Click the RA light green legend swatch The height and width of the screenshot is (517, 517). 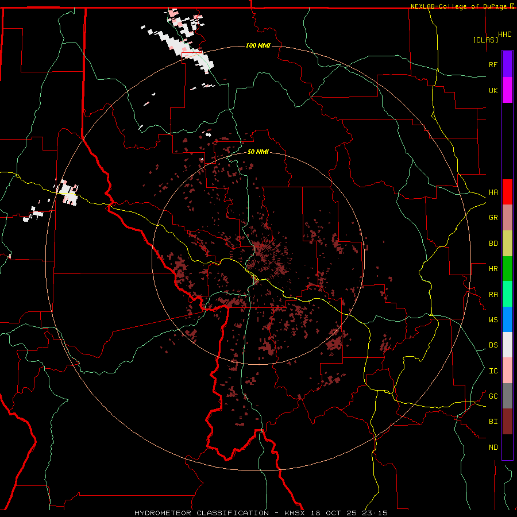coord(507,294)
